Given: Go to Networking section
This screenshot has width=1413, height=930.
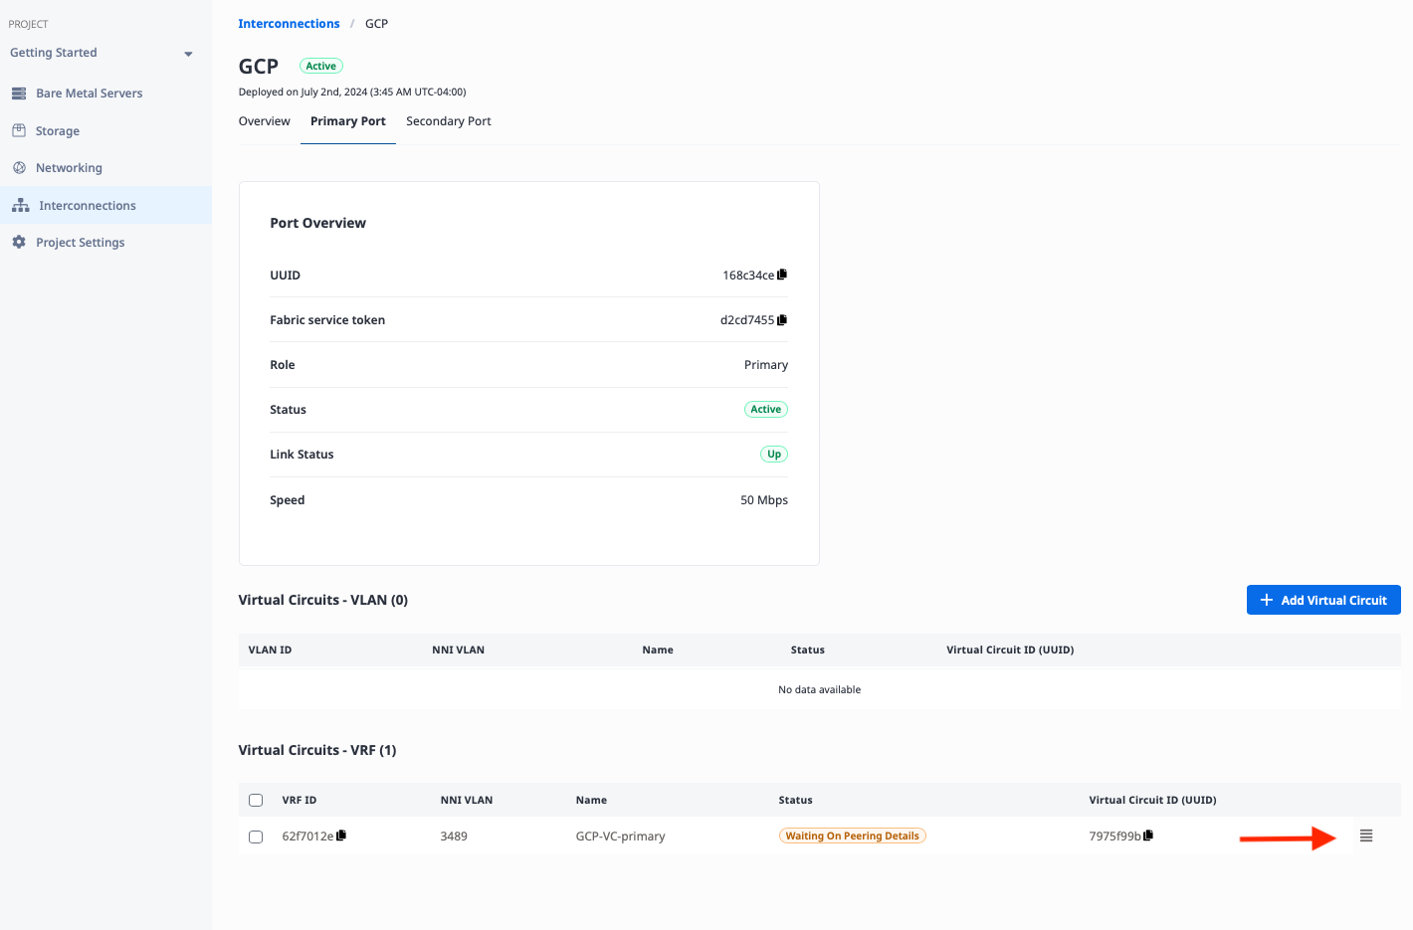Looking at the screenshot, I should coord(69,168).
